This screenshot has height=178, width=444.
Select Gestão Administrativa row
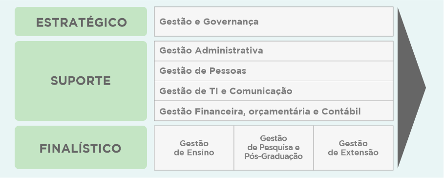pos(274,51)
